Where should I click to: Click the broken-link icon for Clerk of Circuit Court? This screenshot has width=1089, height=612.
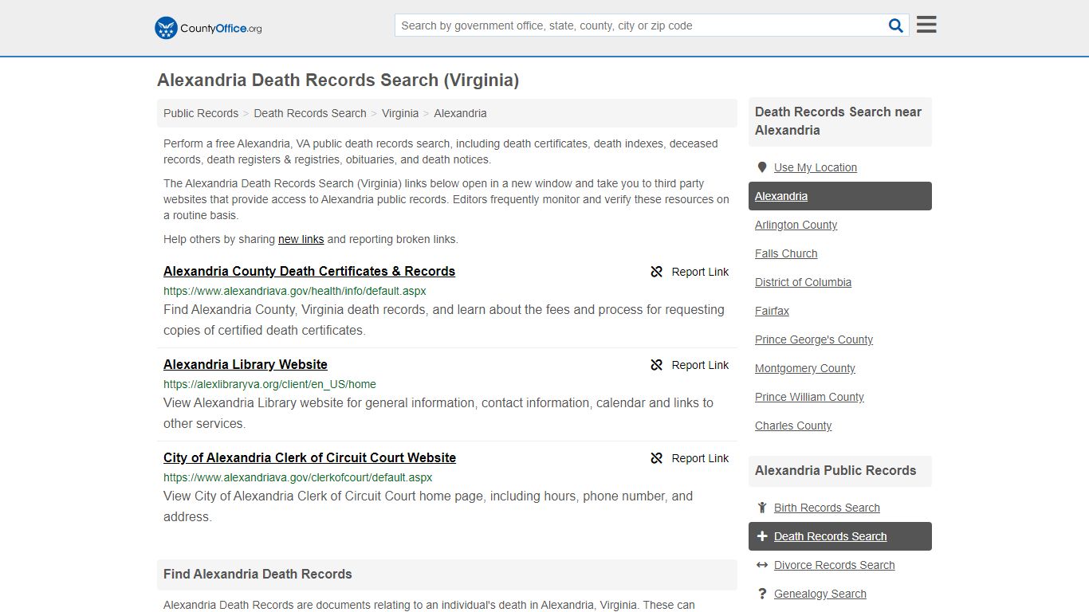[657, 458]
